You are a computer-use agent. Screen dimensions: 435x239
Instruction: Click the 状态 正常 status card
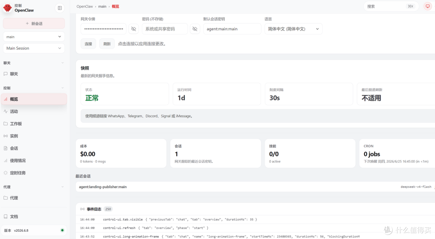point(124,94)
